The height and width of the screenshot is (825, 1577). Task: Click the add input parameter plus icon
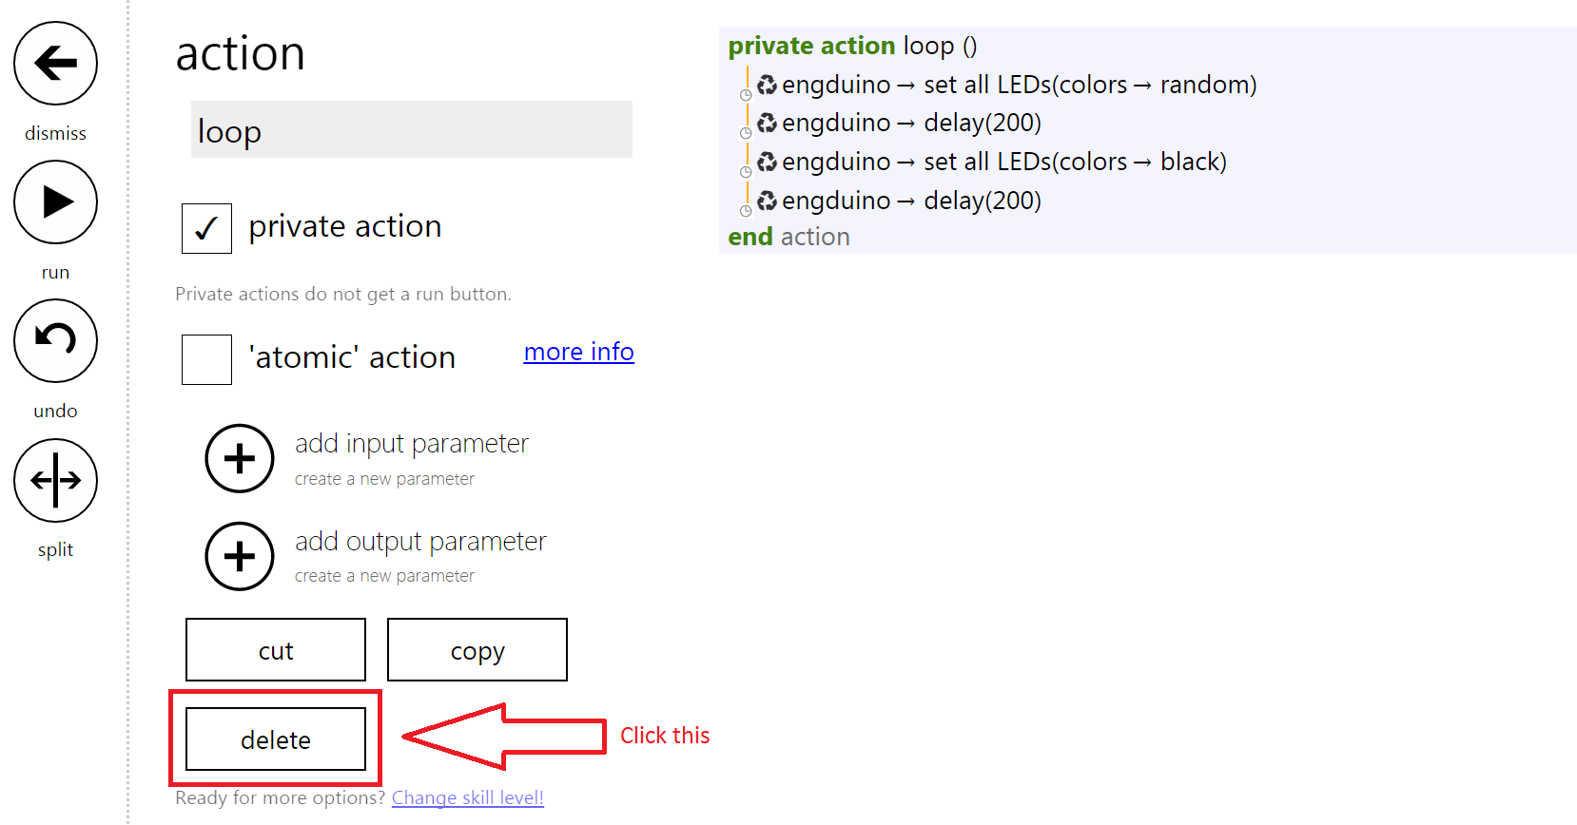pyautogui.click(x=240, y=458)
